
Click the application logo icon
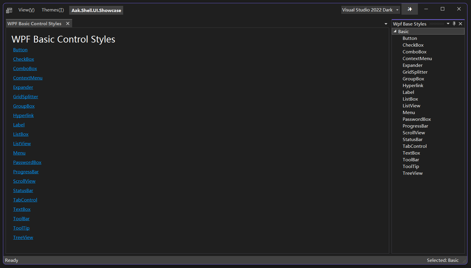point(9,10)
